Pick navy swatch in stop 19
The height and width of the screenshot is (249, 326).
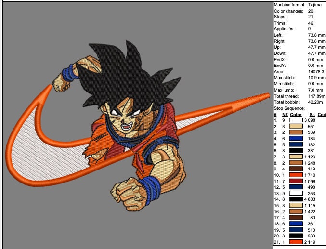(x=296, y=230)
